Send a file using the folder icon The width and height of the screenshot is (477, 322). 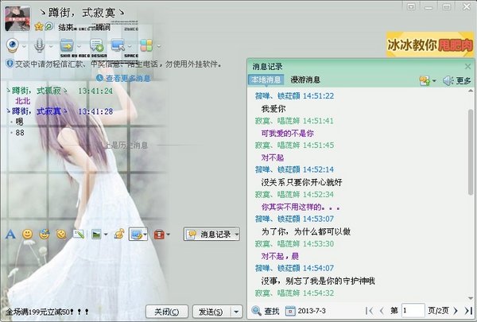tap(67, 45)
